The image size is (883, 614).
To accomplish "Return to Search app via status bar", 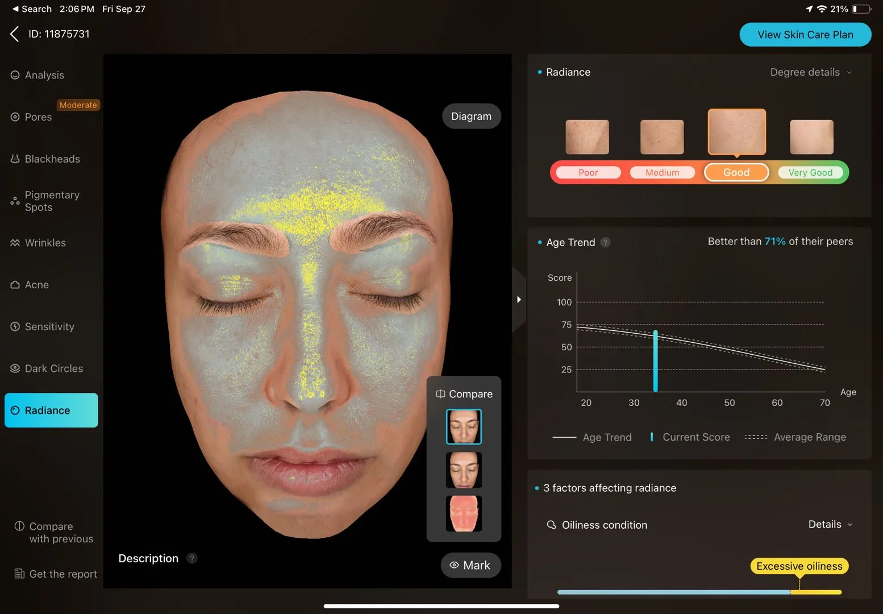I will (x=32, y=9).
